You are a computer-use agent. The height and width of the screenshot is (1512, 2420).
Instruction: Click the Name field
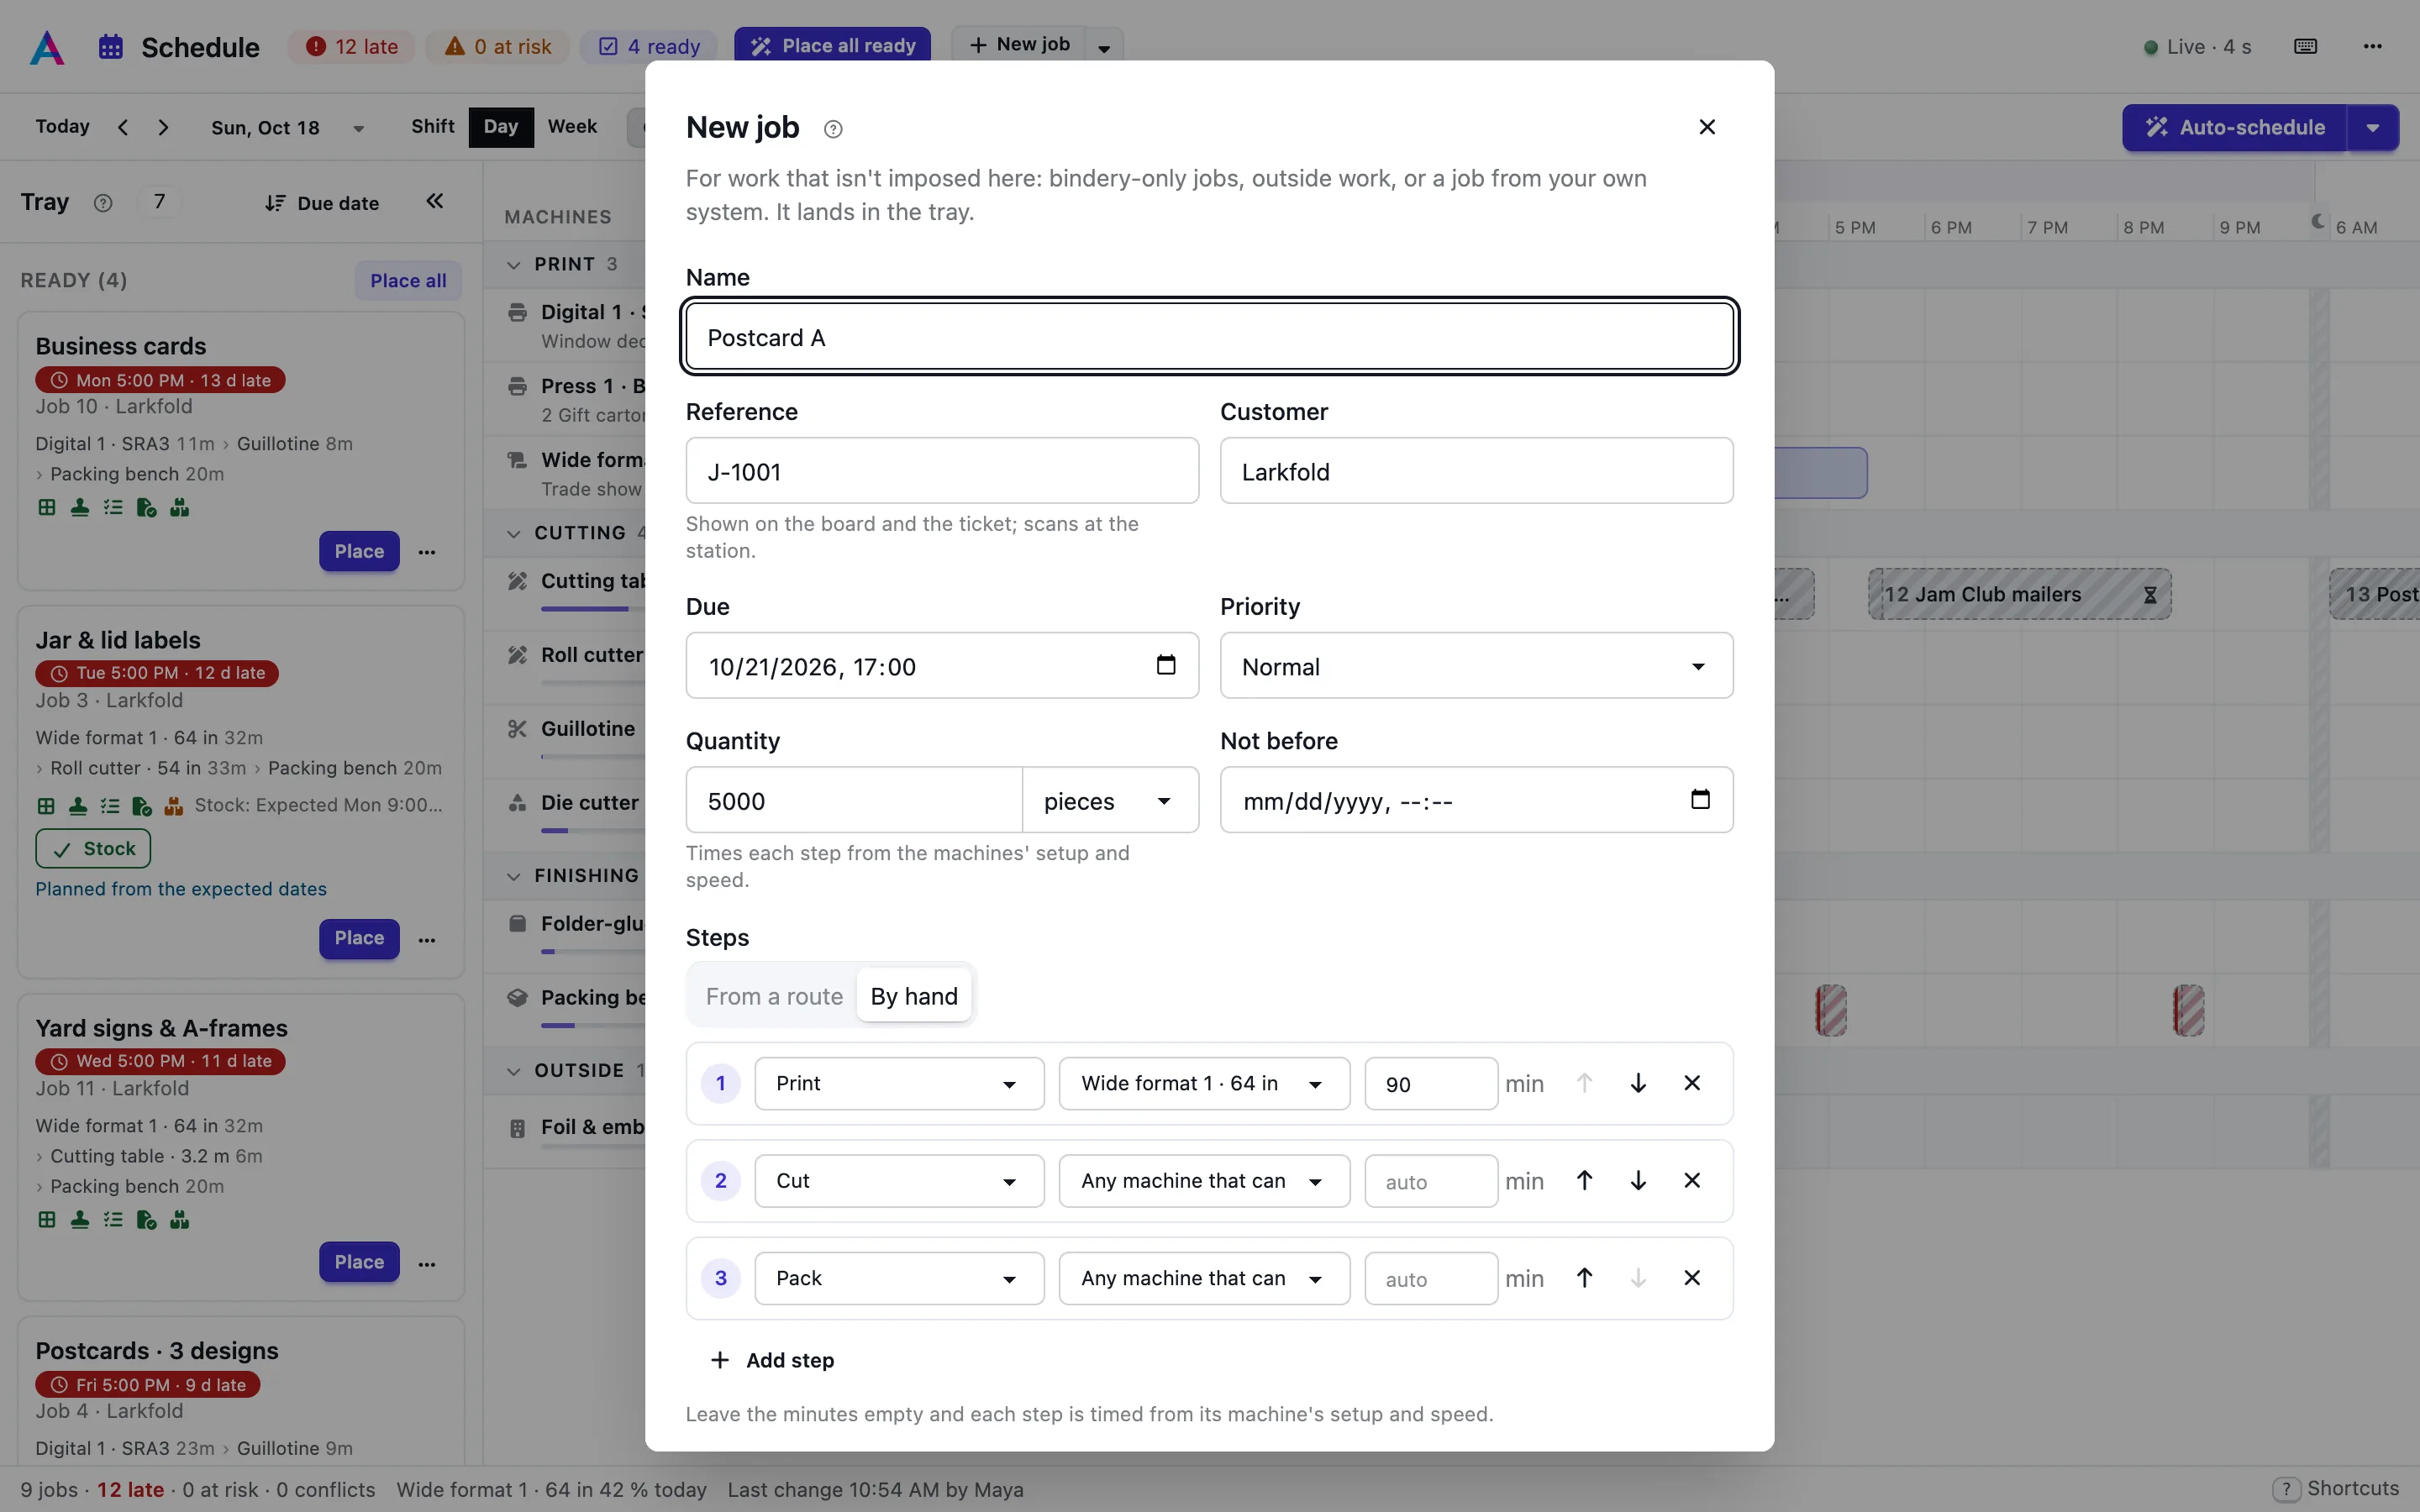1210,337
